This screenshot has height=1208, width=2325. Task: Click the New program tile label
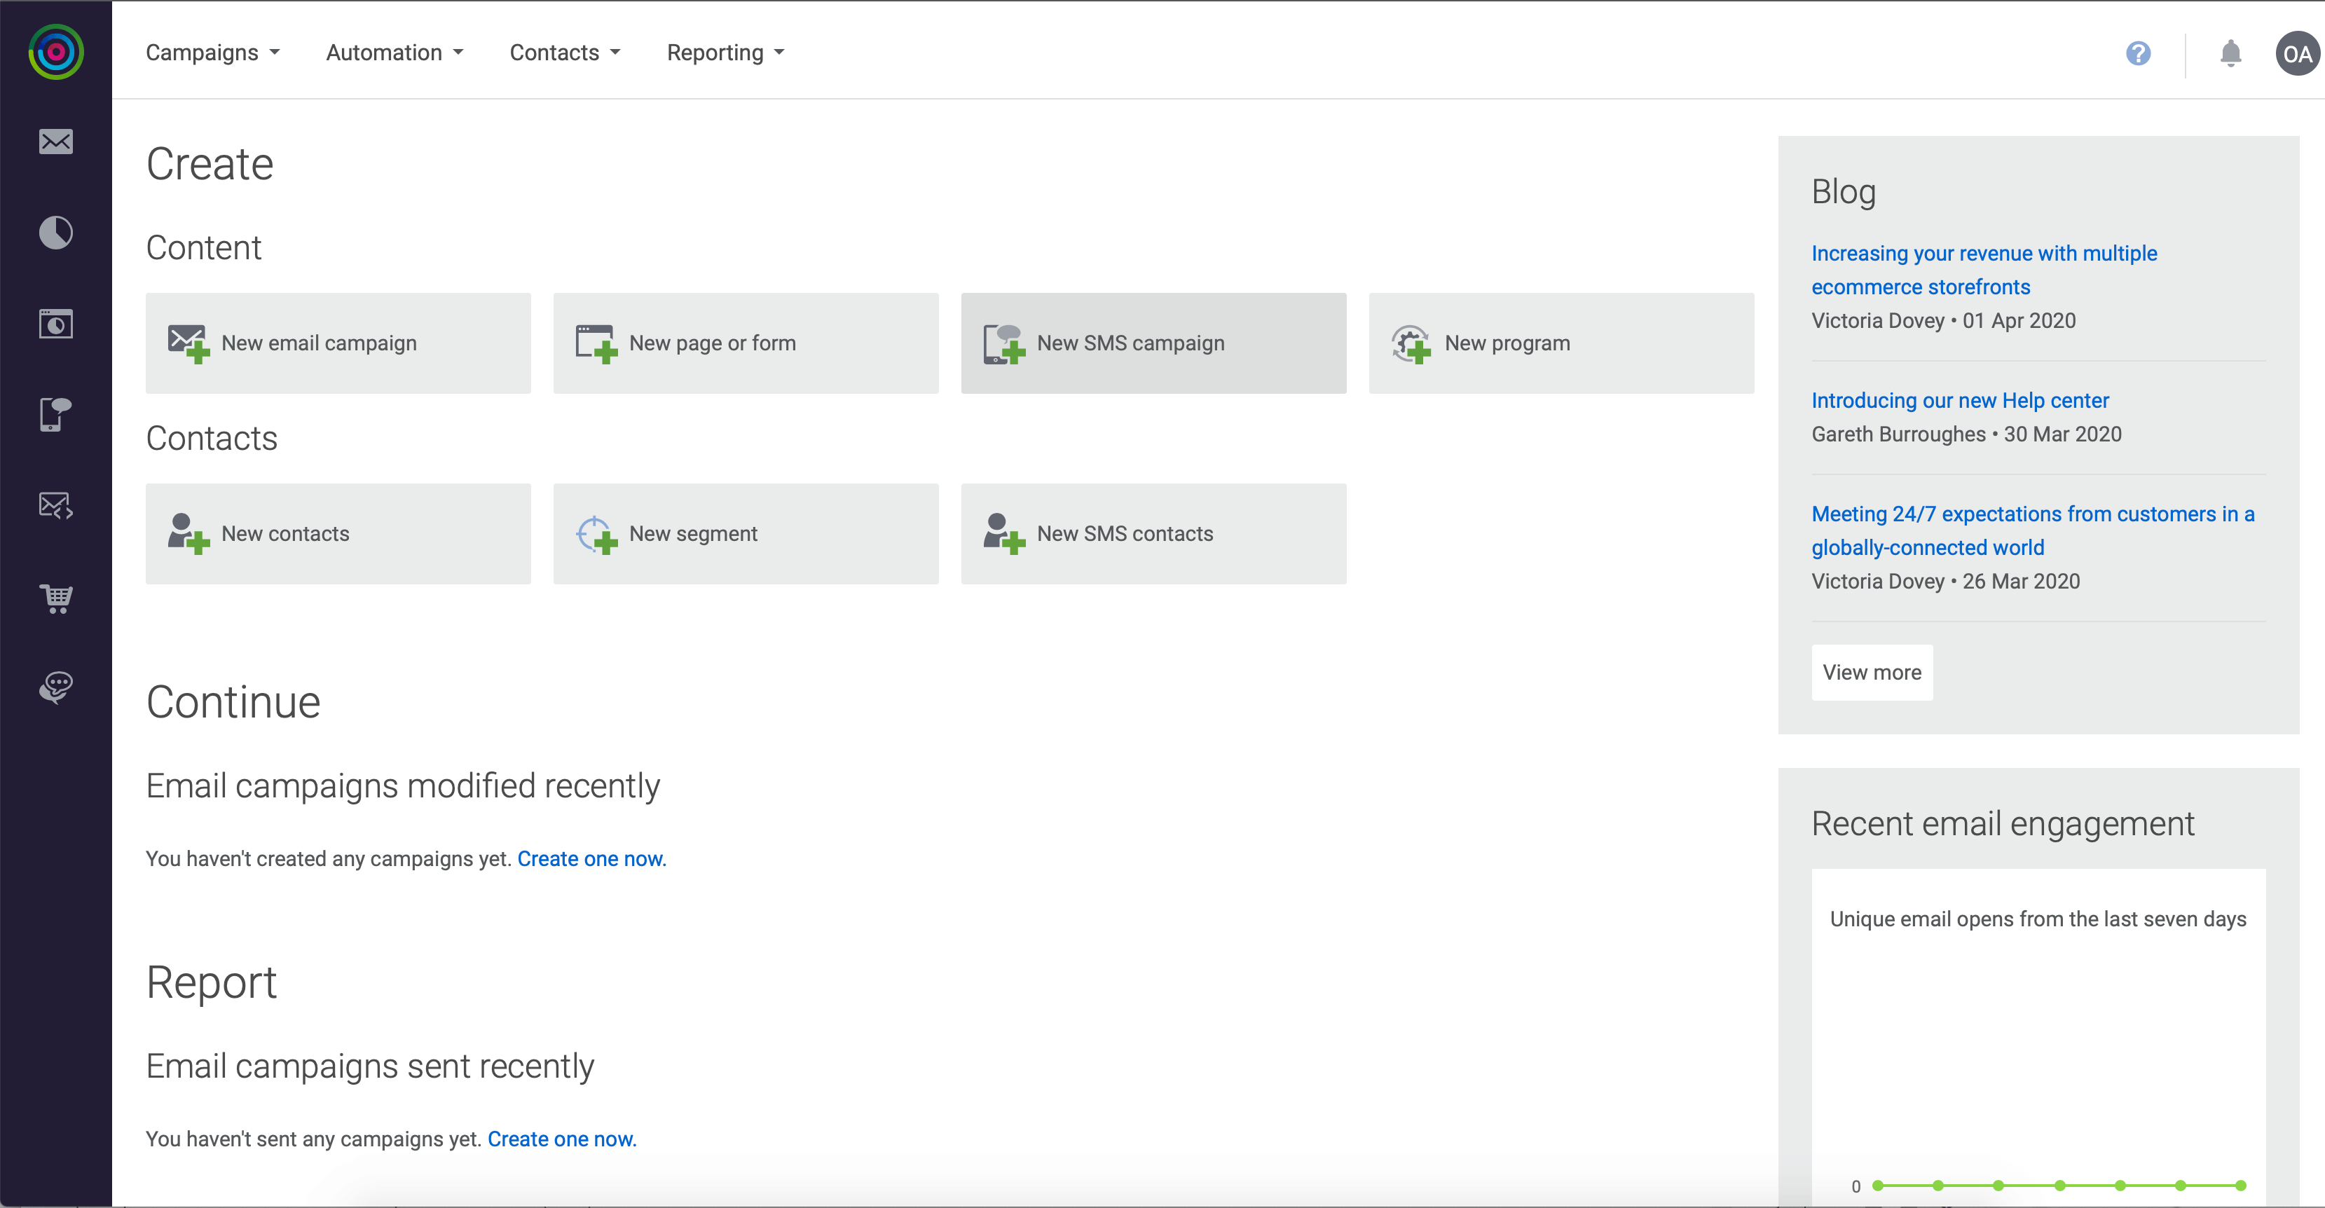pyautogui.click(x=1507, y=343)
